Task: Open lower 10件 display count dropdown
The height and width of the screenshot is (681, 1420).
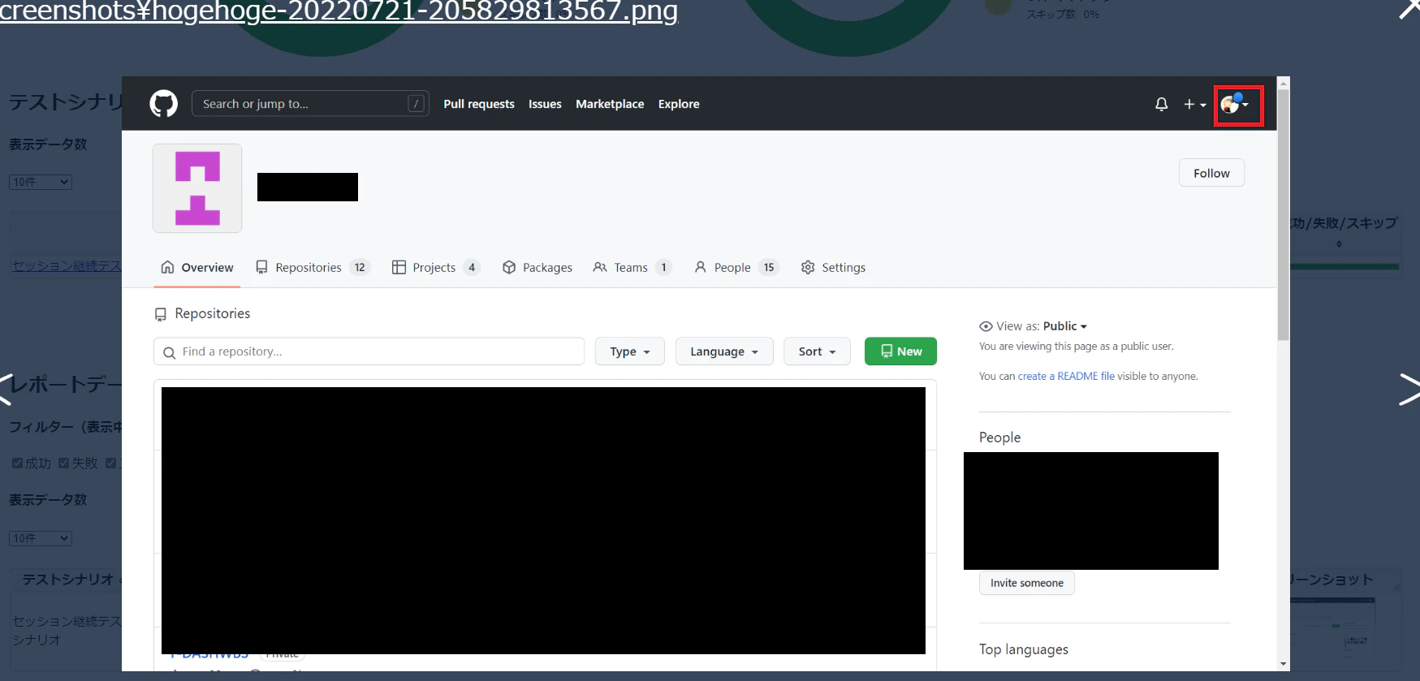Action: [41, 538]
